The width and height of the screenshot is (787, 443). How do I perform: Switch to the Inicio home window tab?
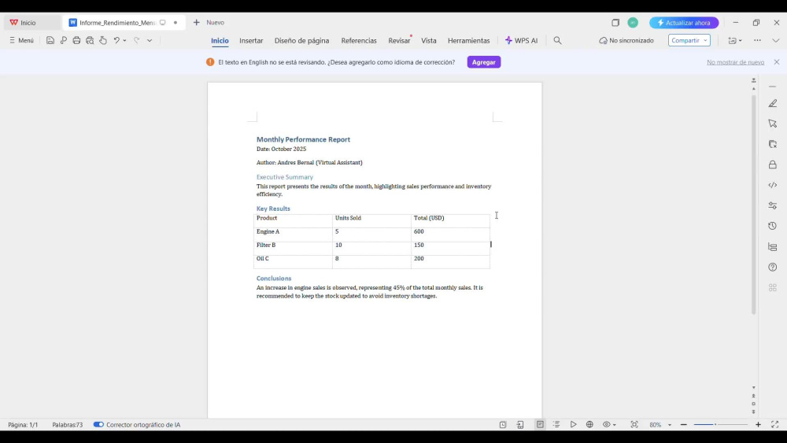click(31, 23)
